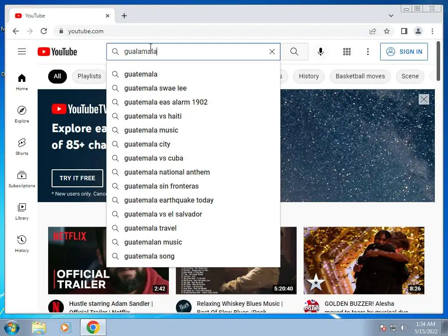Open Windows Explorer from the taskbar
The width and height of the screenshot is (448, 336).
pyautogui.click(x=39, y=328)
